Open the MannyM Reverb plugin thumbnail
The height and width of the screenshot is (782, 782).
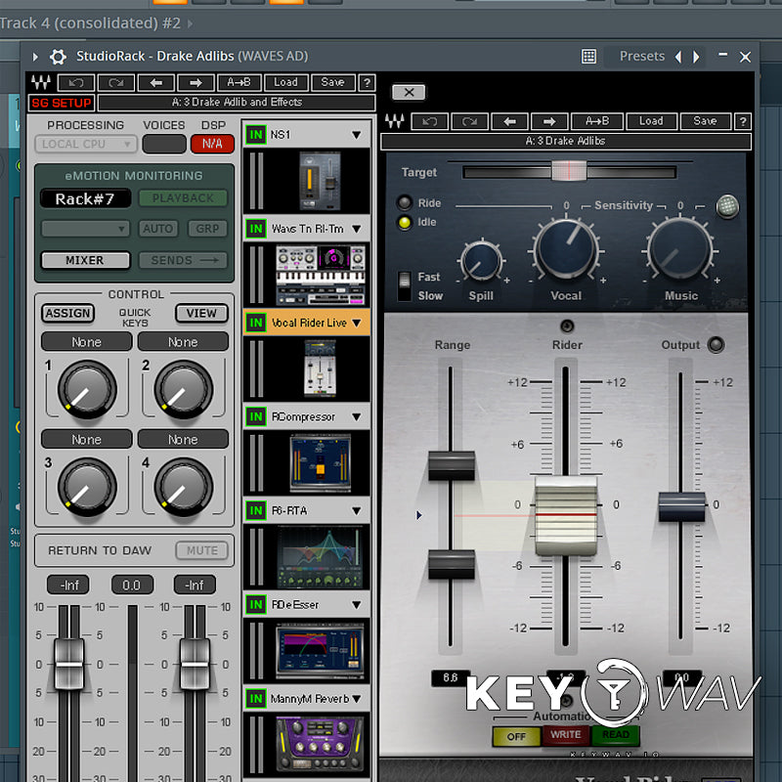320,745
